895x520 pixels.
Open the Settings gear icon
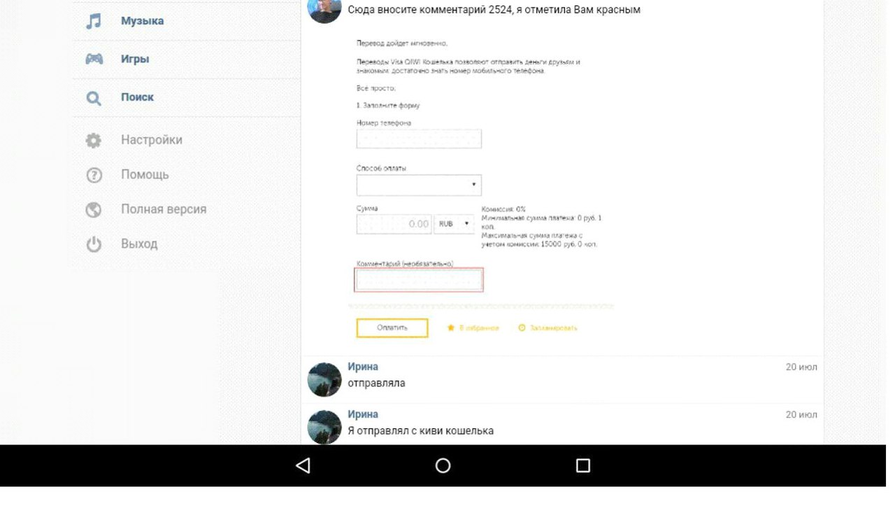(x=94, y=140)
